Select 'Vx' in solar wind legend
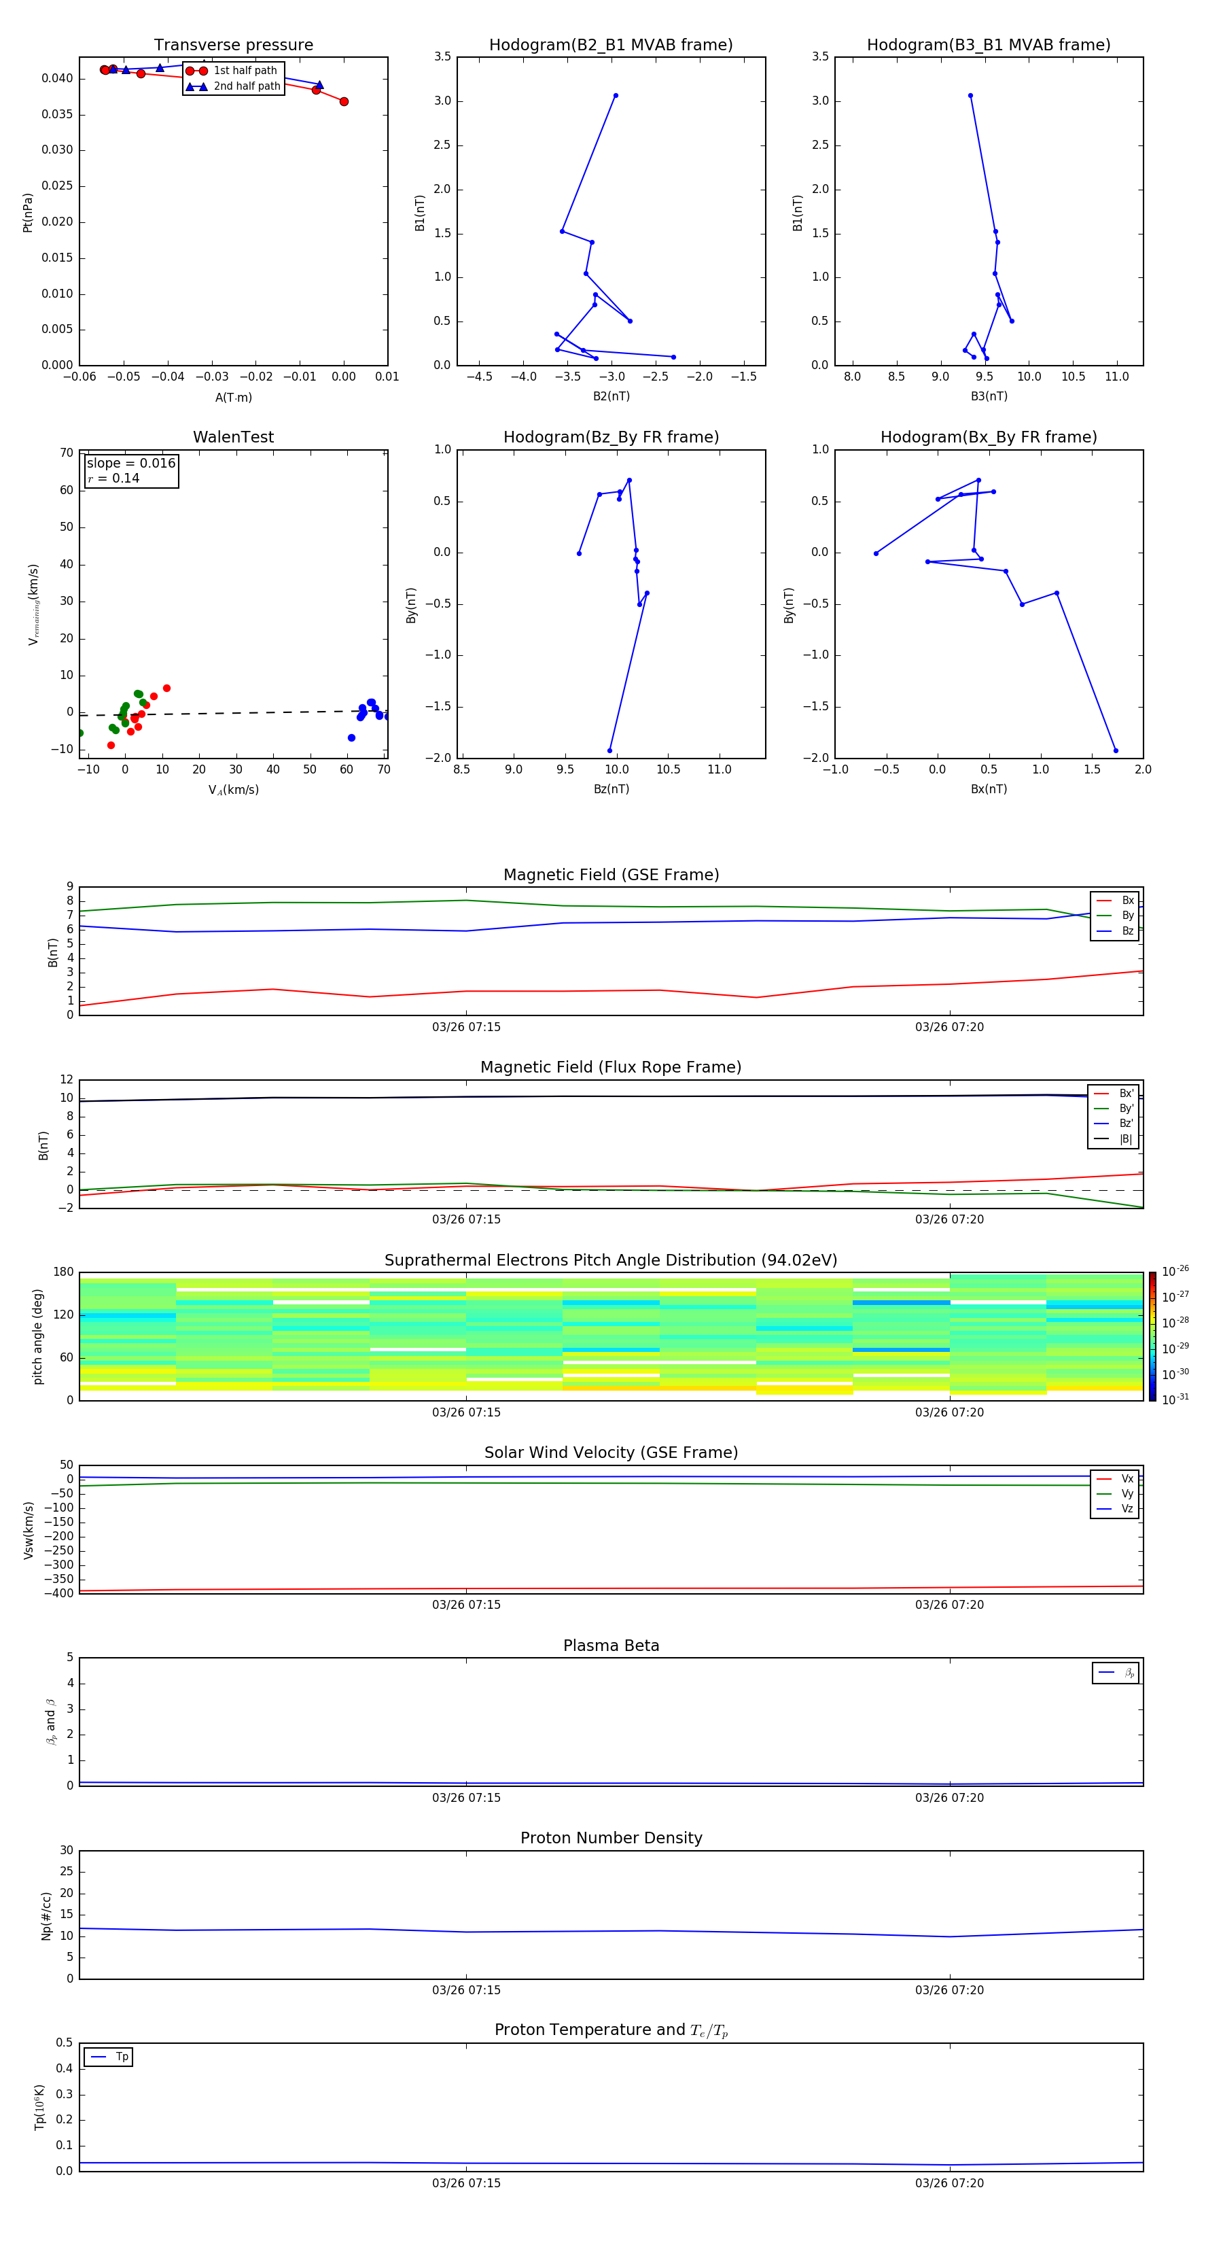The height and width of the screenshot is (2243, 1223). pos(1115,1478)
